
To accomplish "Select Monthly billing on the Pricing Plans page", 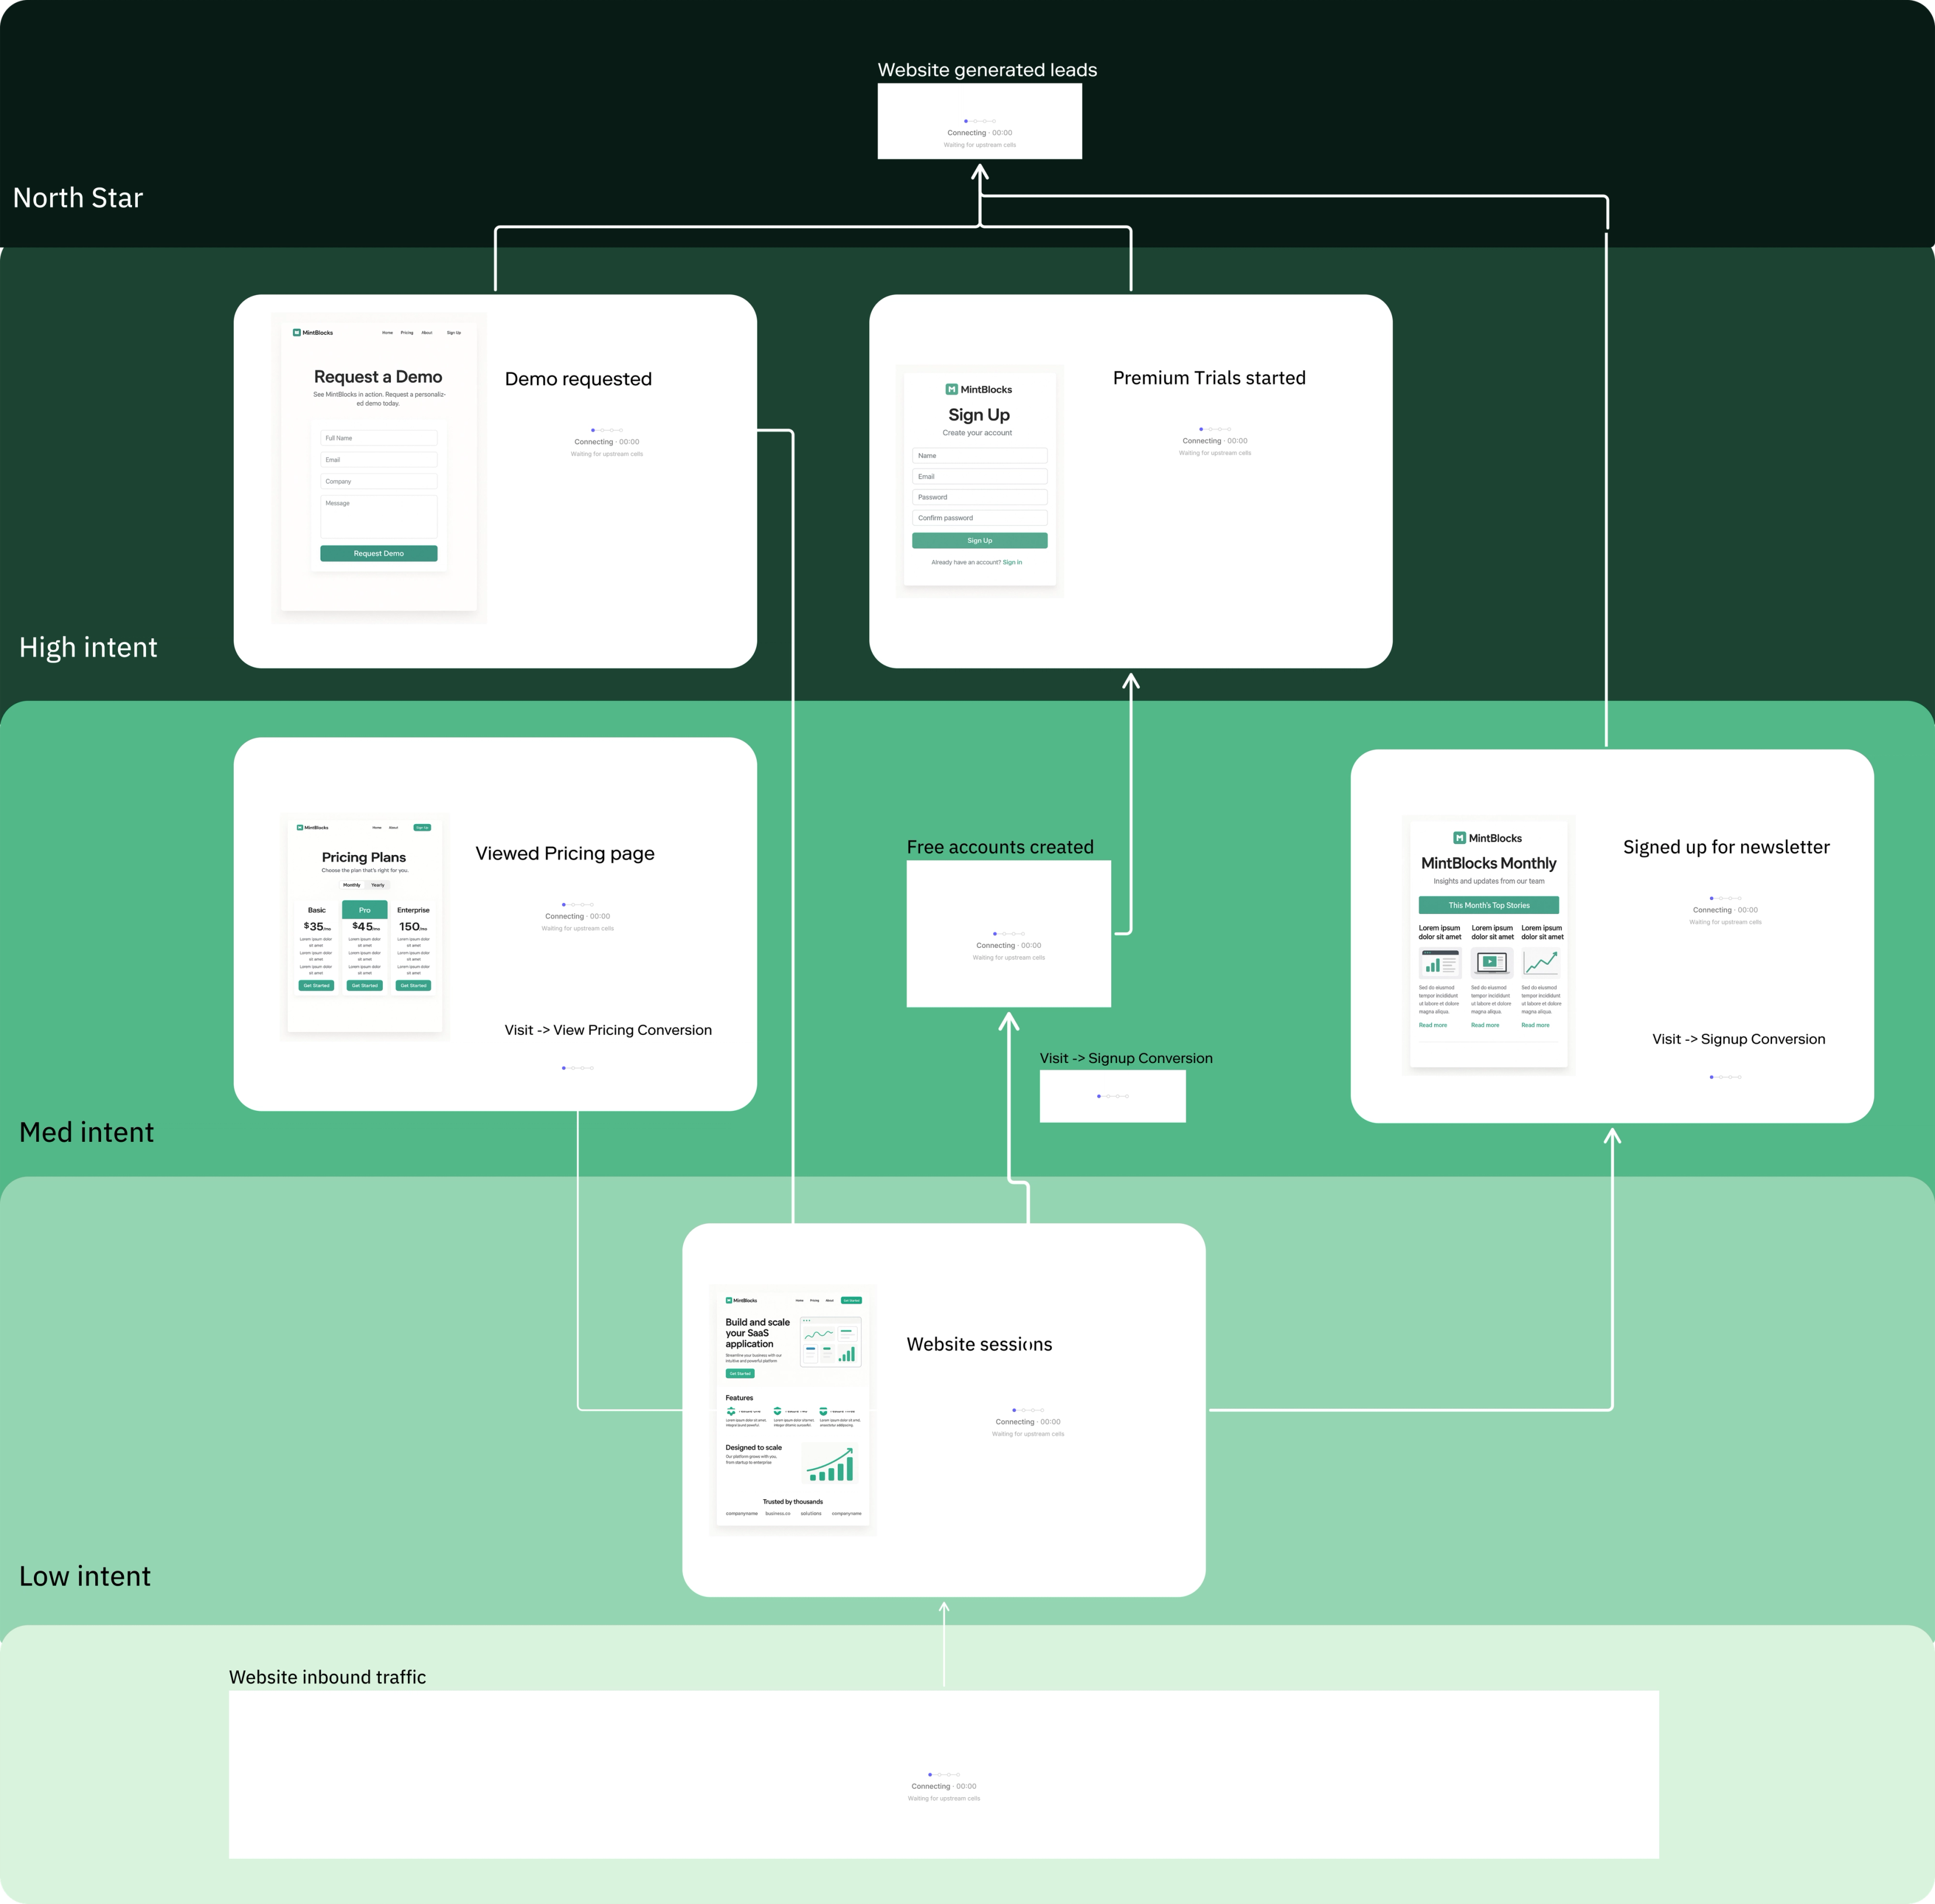I will 352,885.
